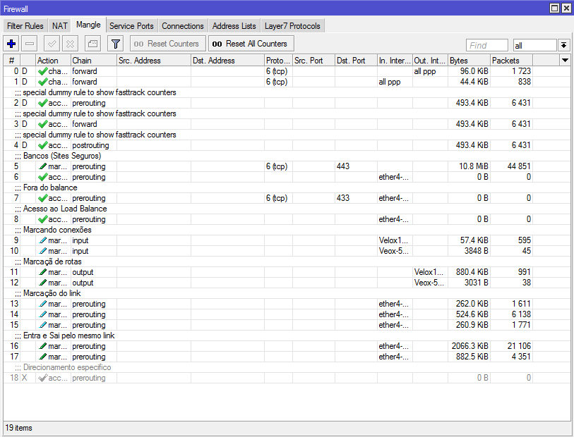574x437 pixels.
Task: Select the Mangle tab
Action: 88,25
